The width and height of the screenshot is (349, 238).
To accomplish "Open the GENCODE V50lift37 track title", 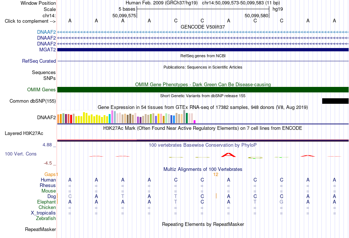I will click(x=203, y=27).
